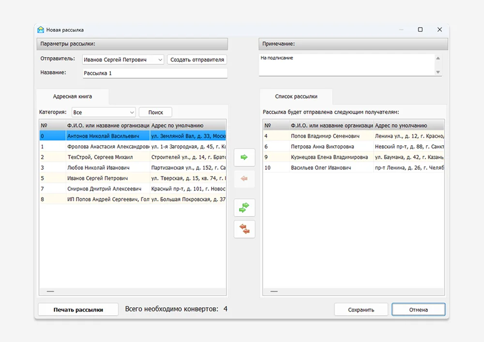Click № column header in mailing list table

pyautogui.click(x=276, y=125)
